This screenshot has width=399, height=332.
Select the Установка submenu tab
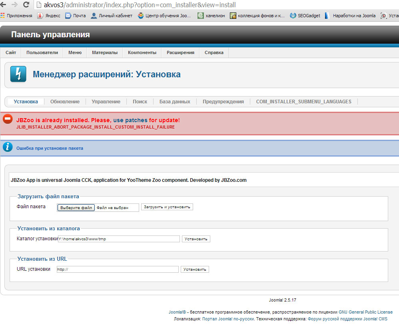(26, 101)
